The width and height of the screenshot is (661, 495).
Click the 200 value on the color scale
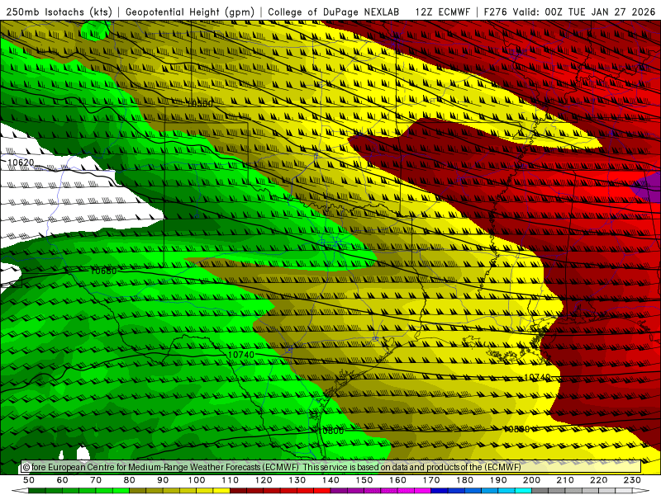[x=531, y=480]
